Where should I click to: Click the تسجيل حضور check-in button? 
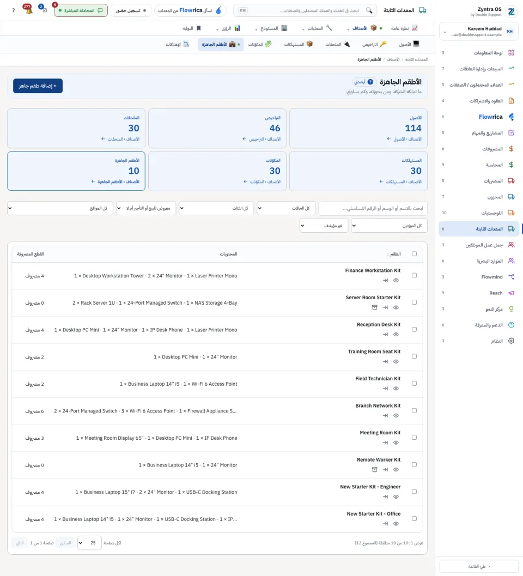tap(131, 10)
